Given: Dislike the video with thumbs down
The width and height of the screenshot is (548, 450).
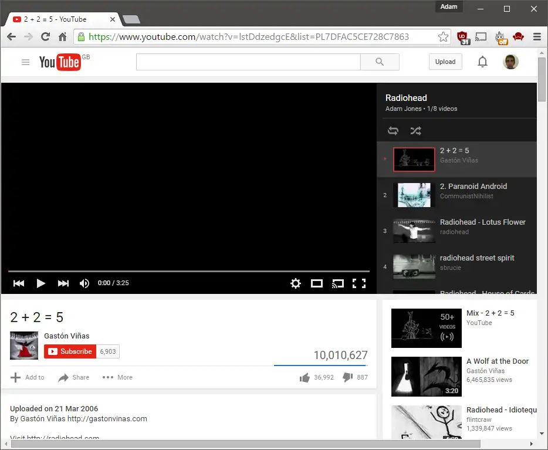Looking at the screenshot, I should click(355, 377).
